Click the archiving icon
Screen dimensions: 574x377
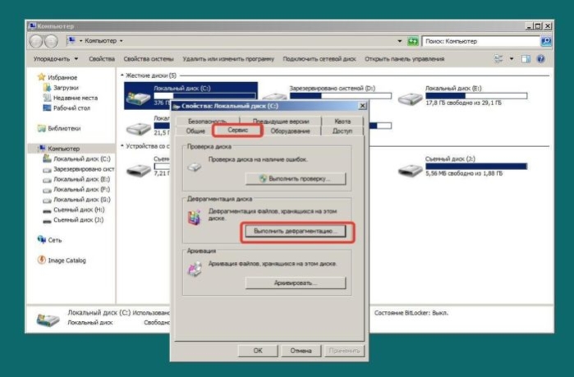coord(195,269)
